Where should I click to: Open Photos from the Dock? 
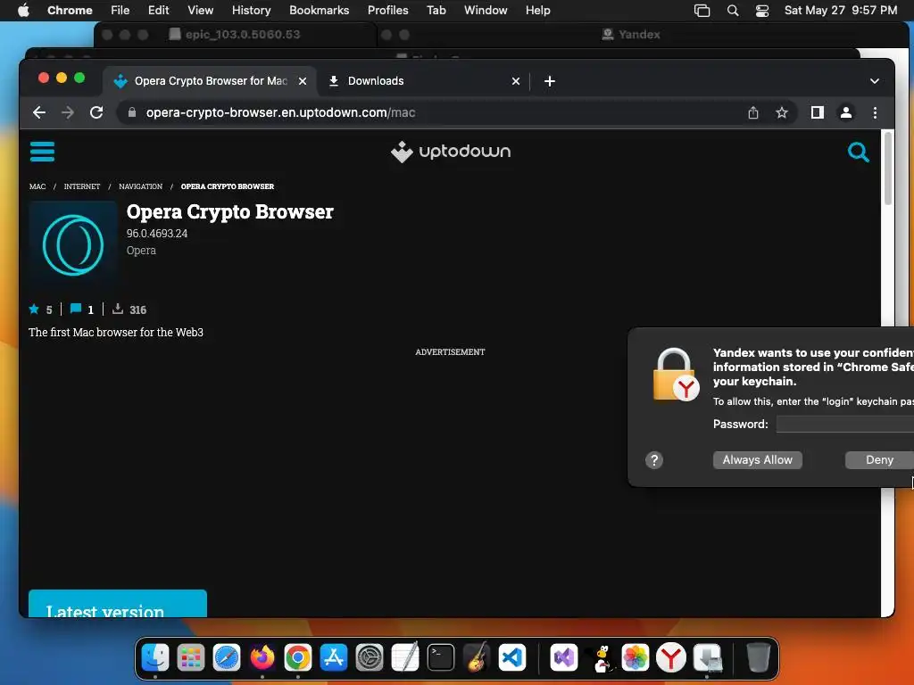(636, 657)
